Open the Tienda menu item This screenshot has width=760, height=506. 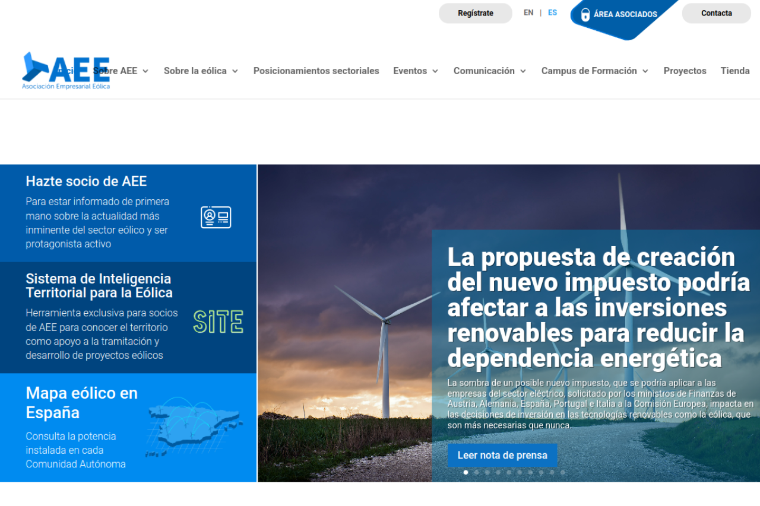click(x=734, y=71)
